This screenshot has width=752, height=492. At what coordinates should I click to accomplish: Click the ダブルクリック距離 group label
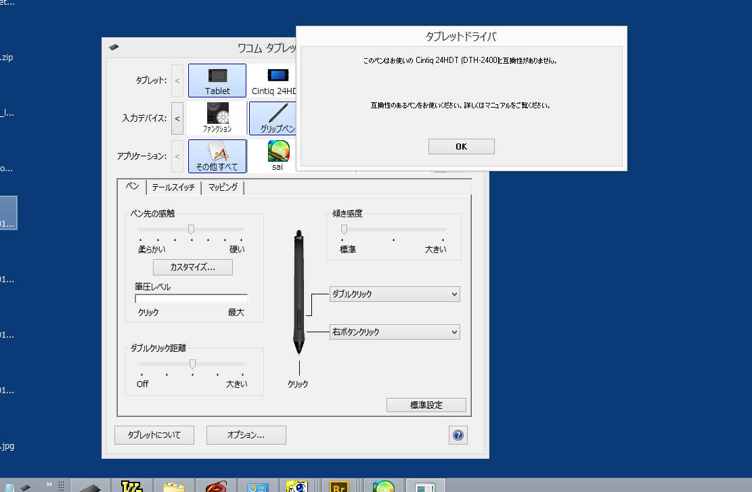[158, 348]
